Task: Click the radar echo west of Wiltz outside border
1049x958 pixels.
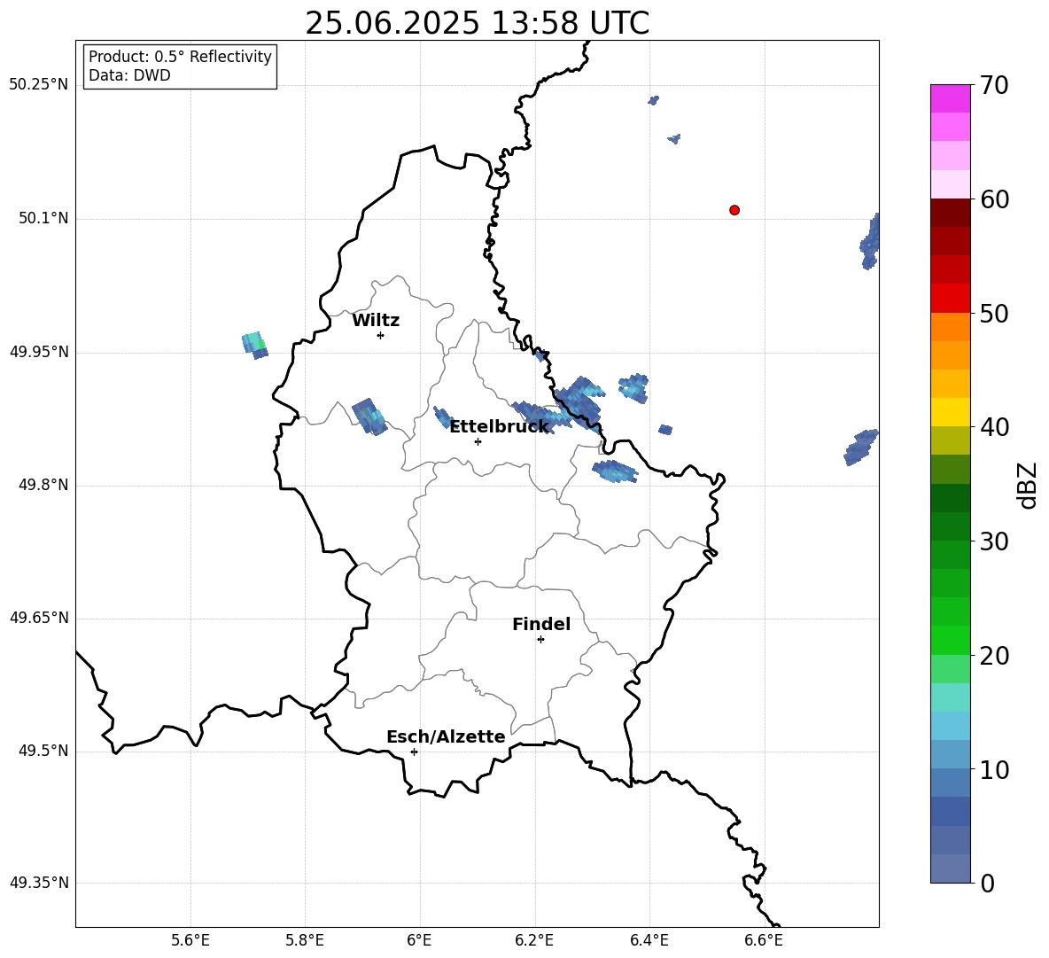Action: click(254, 346)
